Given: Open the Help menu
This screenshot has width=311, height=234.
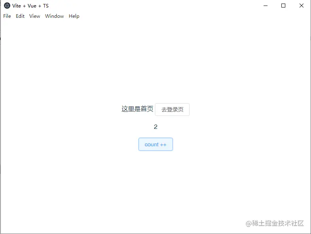Looking at the screenshot, I should 74,16.
